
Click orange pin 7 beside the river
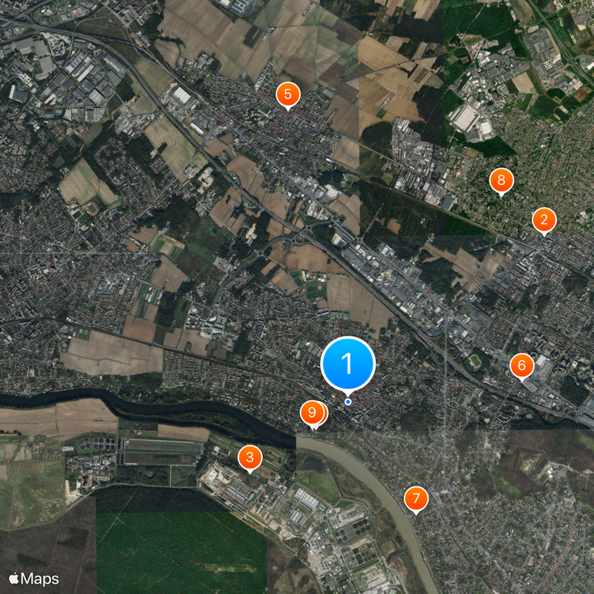(x=416, y=498)
